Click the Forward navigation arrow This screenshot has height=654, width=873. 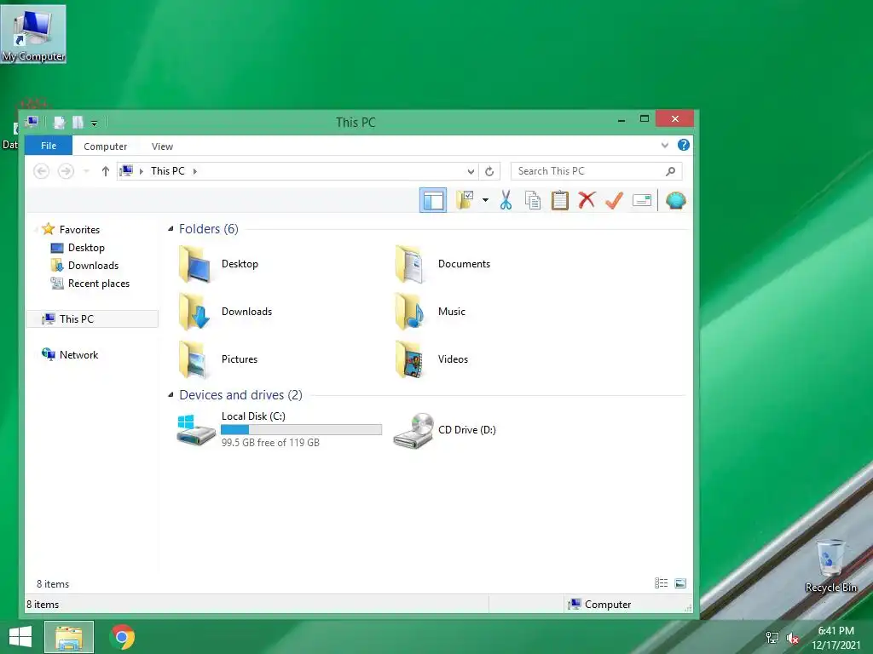tap(66, 170)
